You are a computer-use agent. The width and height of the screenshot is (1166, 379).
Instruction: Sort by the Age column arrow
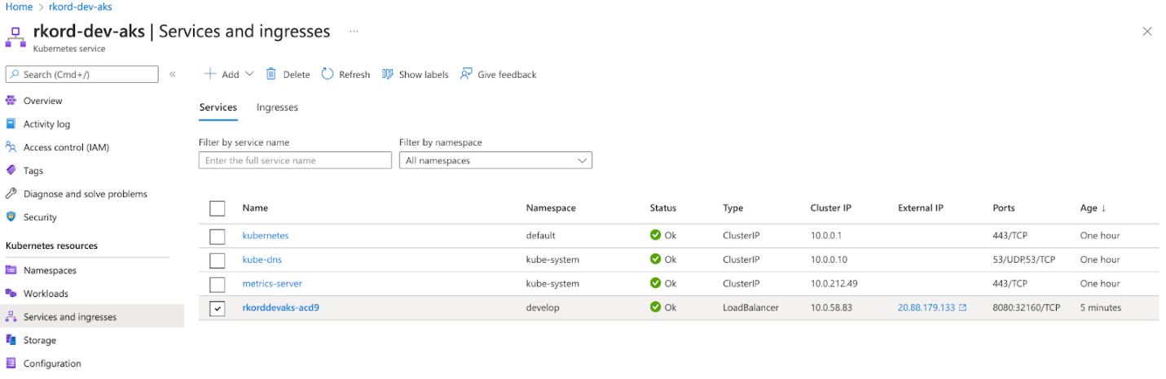1103,208
